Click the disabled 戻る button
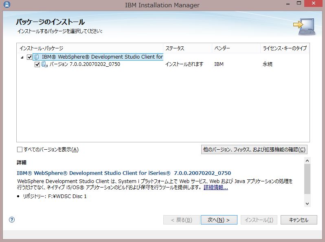Screen dimensions: 325x242 [x=182, y=220]
